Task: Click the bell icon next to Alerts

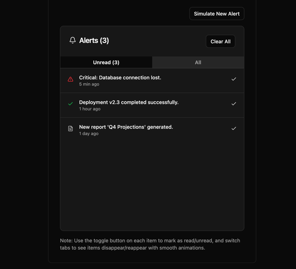Action: pyautogui.click(x=73, y=40)
